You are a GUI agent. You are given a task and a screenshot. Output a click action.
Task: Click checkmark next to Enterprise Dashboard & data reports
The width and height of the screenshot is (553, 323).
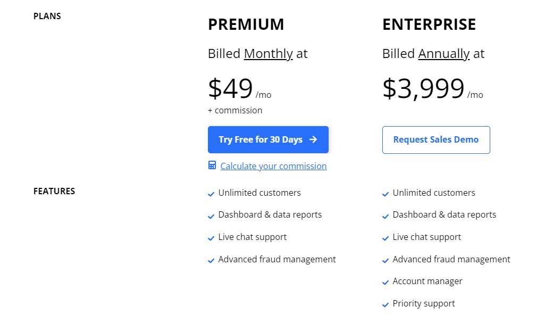[x=386, y=216]
